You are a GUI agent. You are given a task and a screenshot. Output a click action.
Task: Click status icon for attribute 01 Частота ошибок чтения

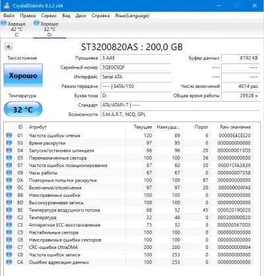9,135
